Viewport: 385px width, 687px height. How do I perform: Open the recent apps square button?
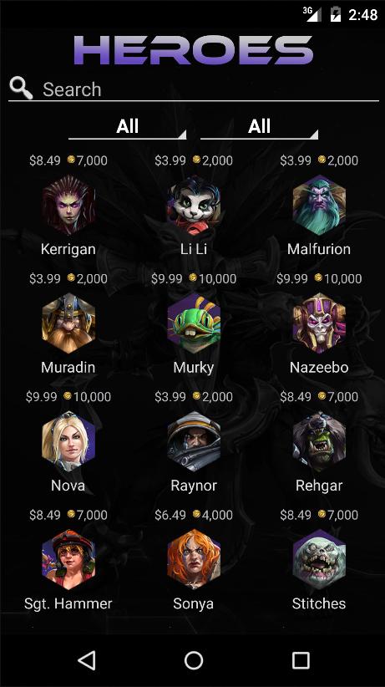click(301, 660)
